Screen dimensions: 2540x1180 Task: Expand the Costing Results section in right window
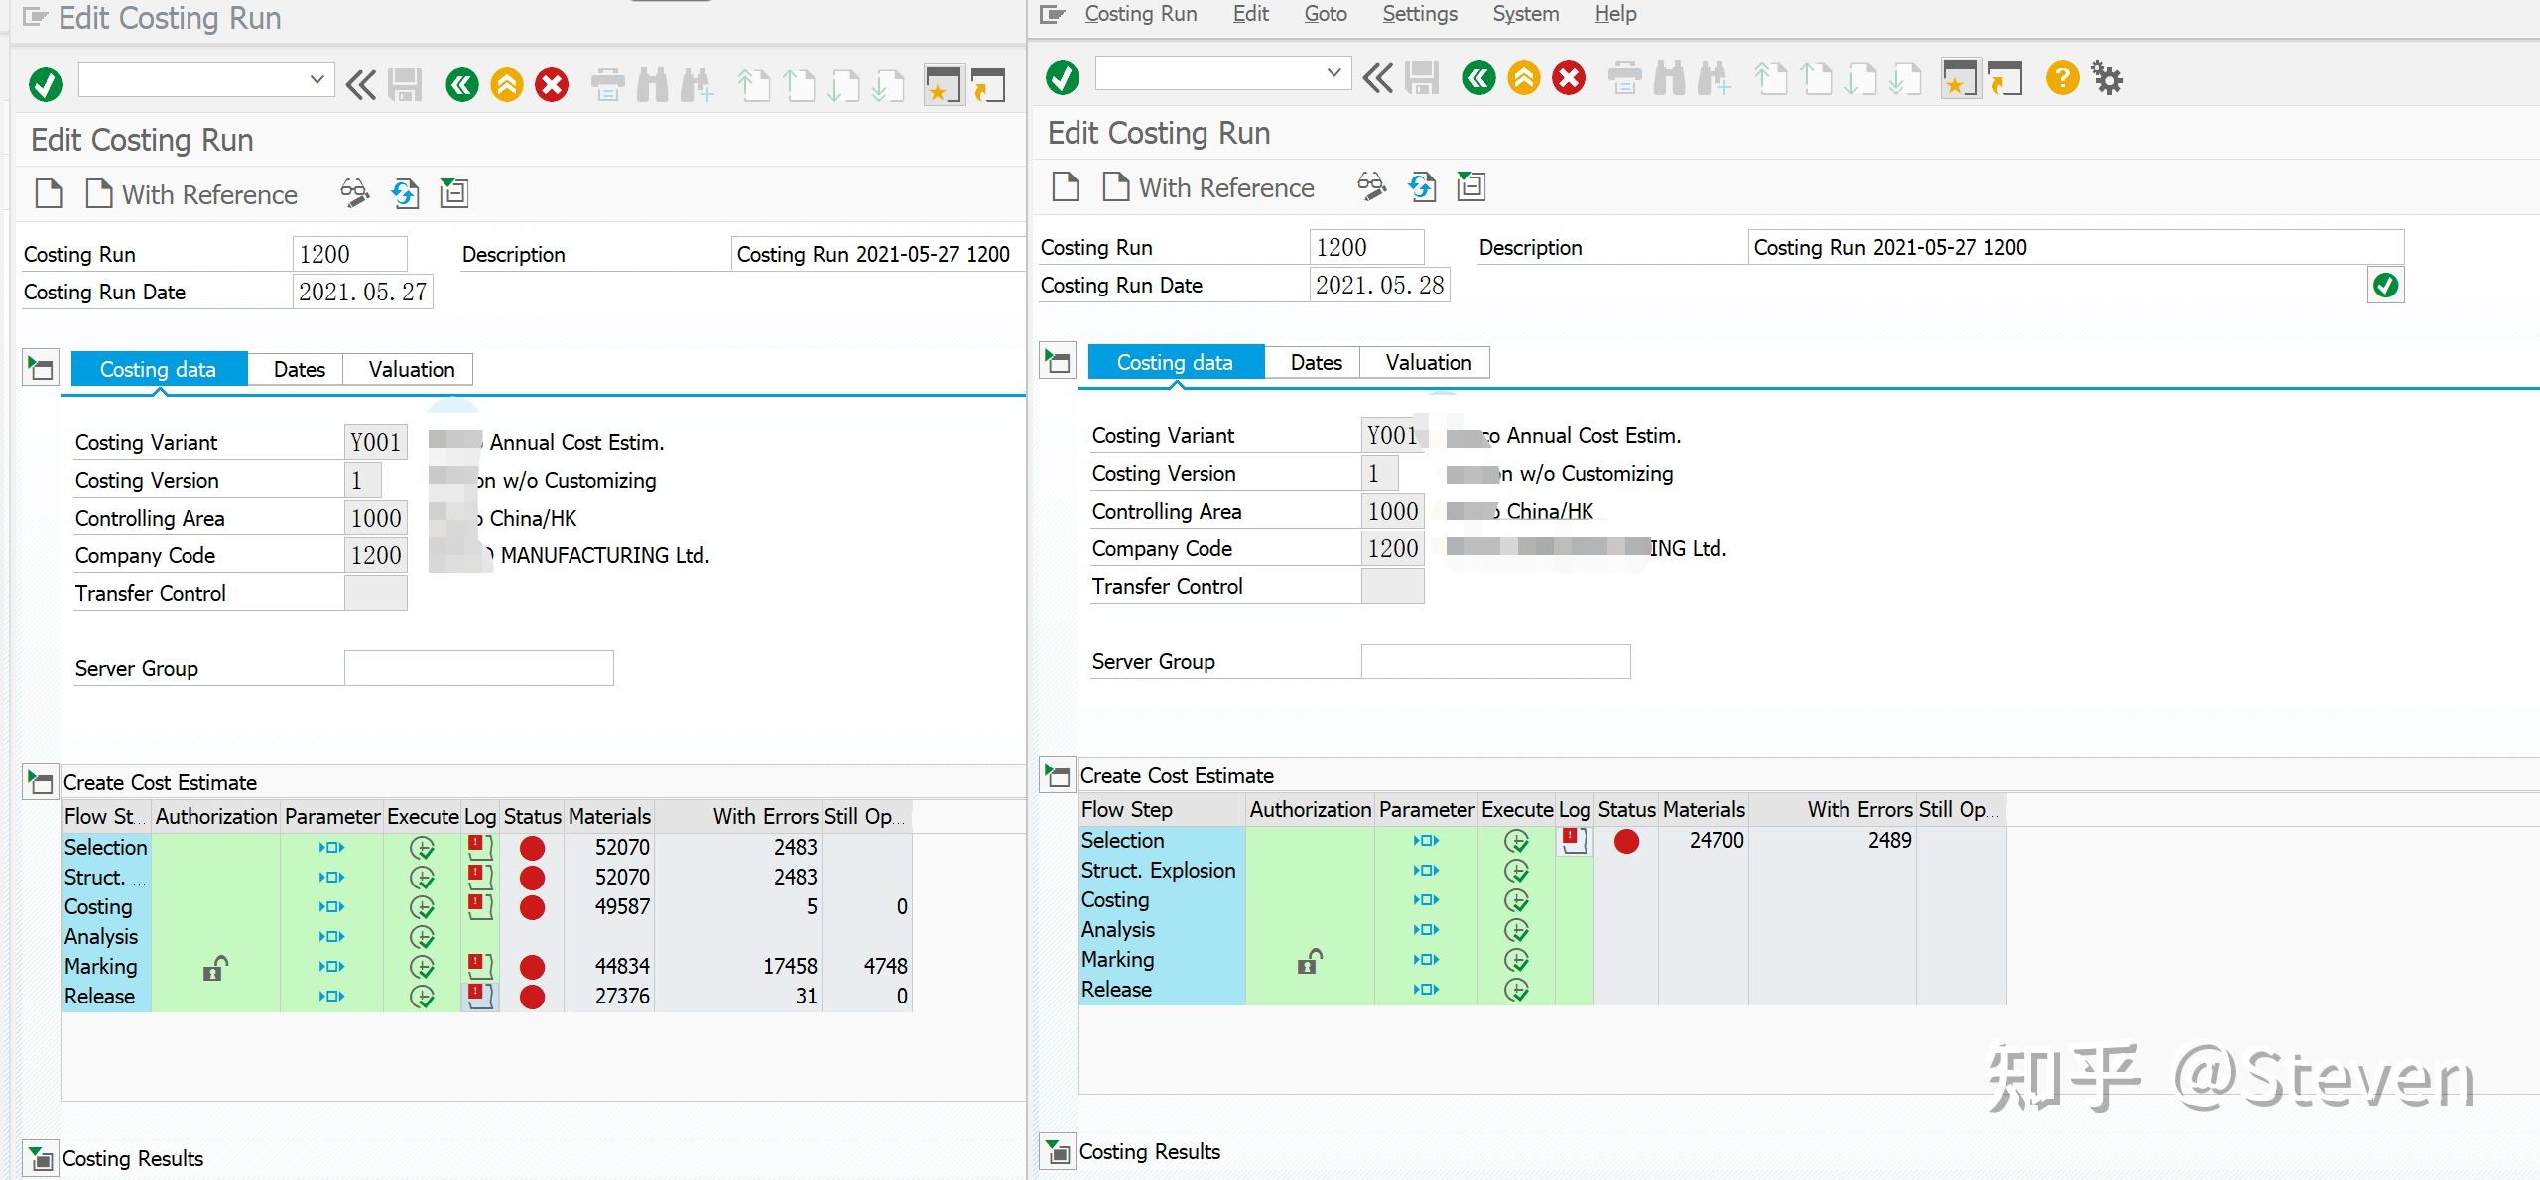(1058, 1152)
